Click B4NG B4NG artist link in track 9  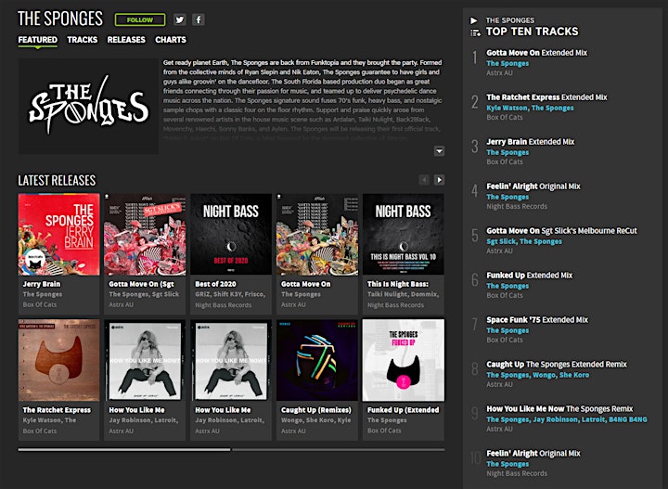627,419
